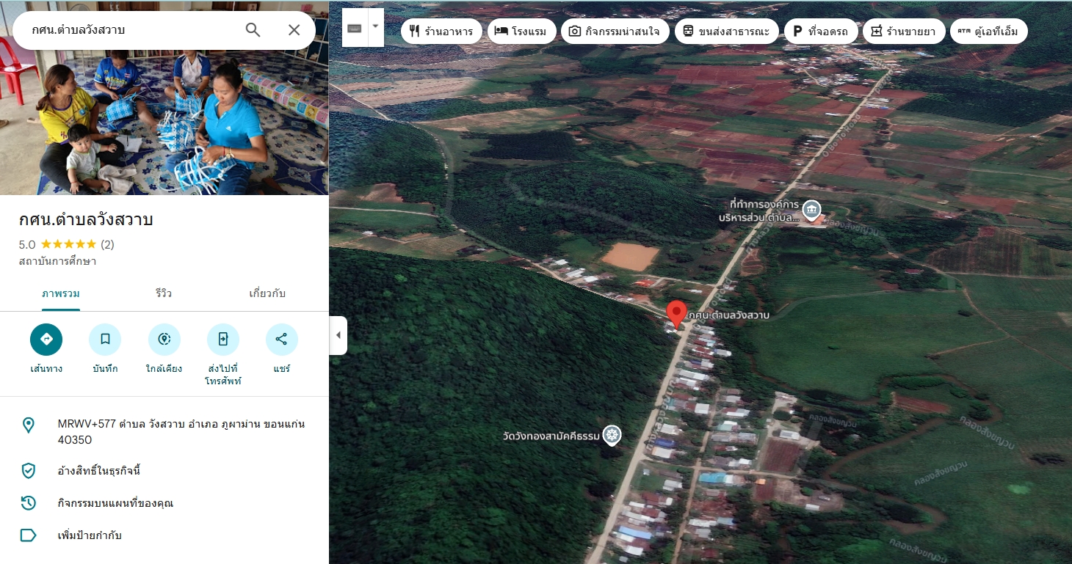Click the Send to phone icon
1072x564 pixels.
[x=223, y=340]
